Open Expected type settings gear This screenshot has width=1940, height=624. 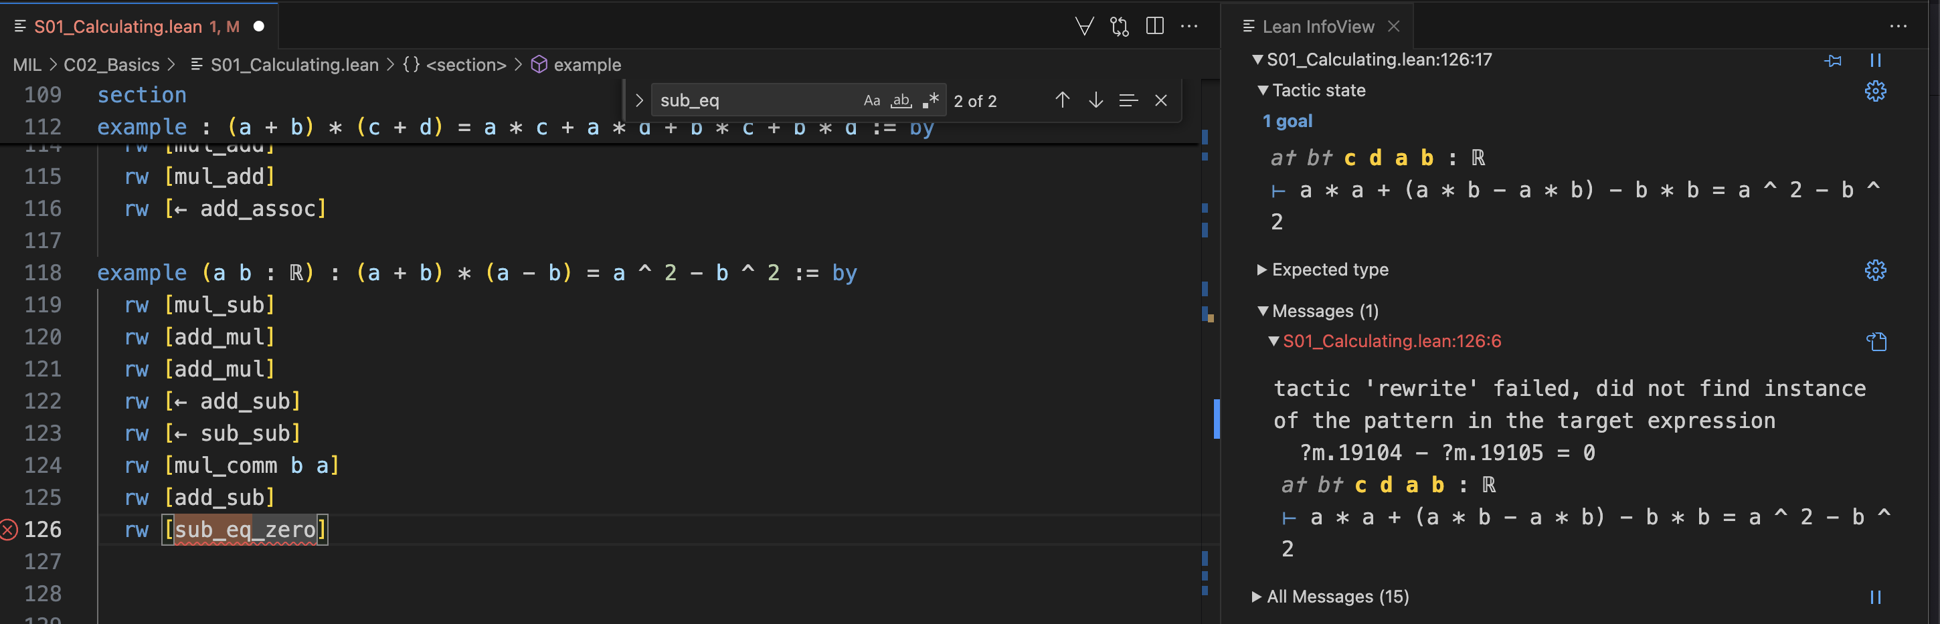tap(1875, 270)
